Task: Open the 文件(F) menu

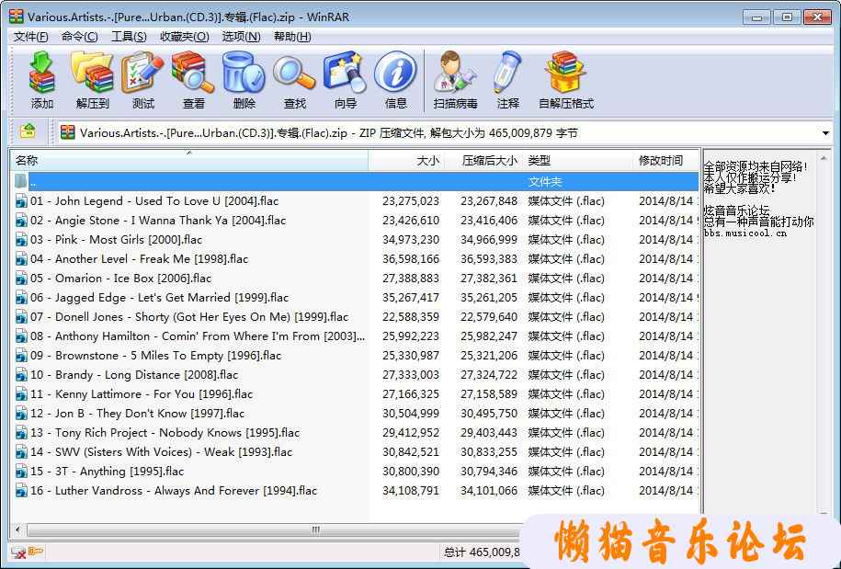Action: click(x=31, y=37)
